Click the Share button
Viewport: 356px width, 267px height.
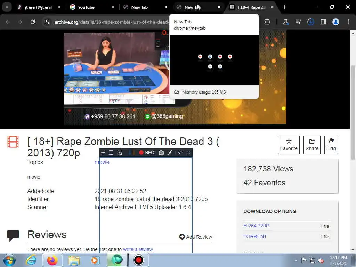click(x=312, y=145)
